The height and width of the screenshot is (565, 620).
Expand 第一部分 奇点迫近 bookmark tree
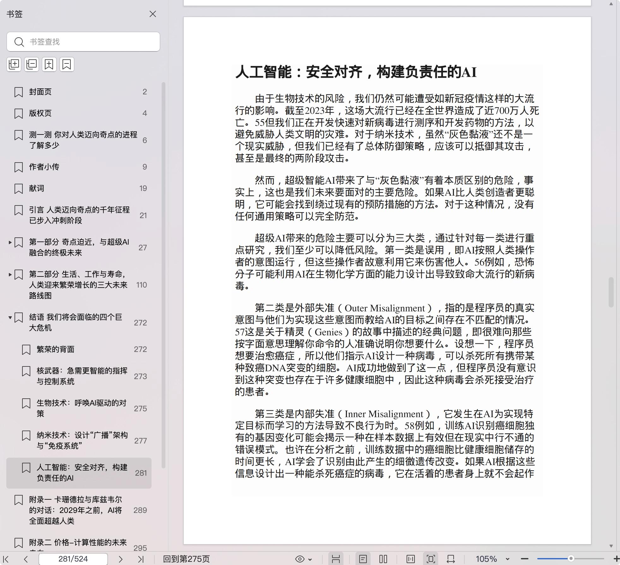(10, 242)
